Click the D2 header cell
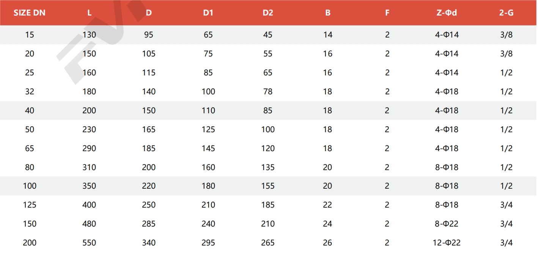The image size is (538, 258). tap(268, 13)
